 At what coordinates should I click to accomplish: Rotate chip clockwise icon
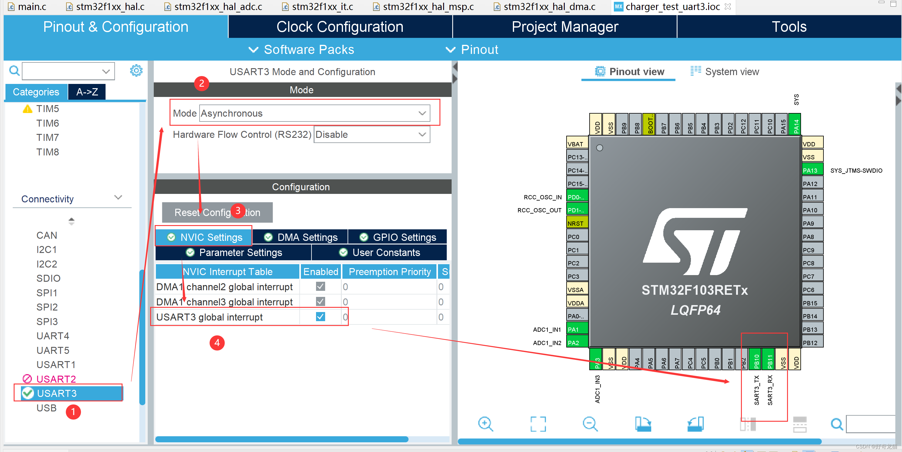[643, 424]
